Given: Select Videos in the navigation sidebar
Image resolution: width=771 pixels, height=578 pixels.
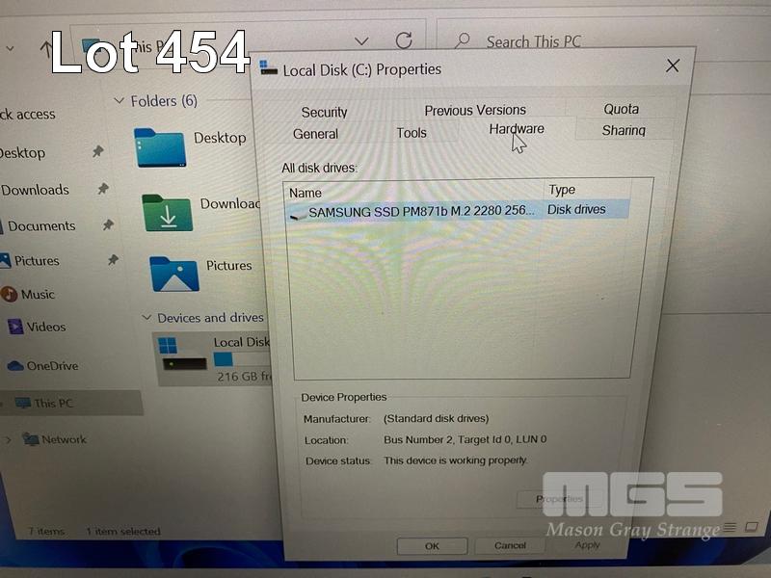Looking at the screenshot, I should pyautogui.click(x=45, y=327).
